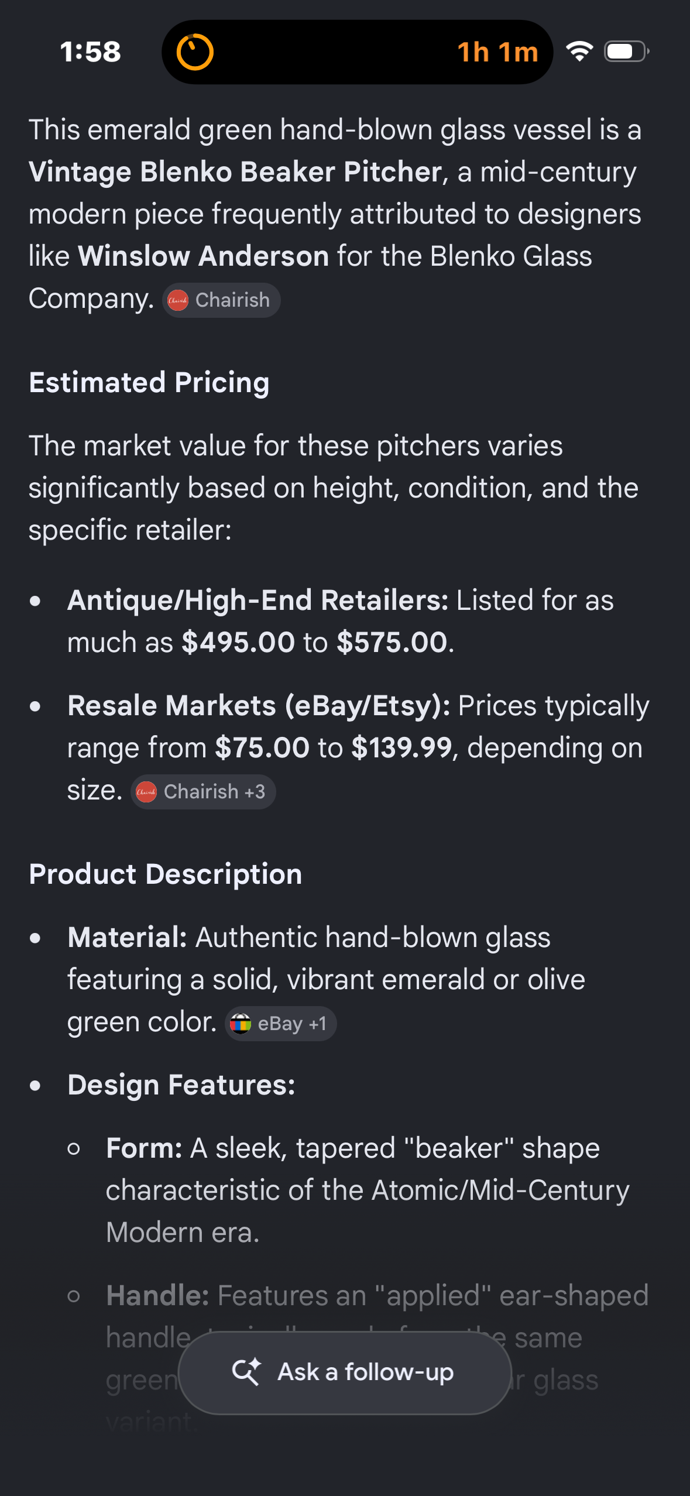This screenshot has width=690, height=1496.
Task: Tap the red Chairish logo in first chip
Action: click(178, 300)
